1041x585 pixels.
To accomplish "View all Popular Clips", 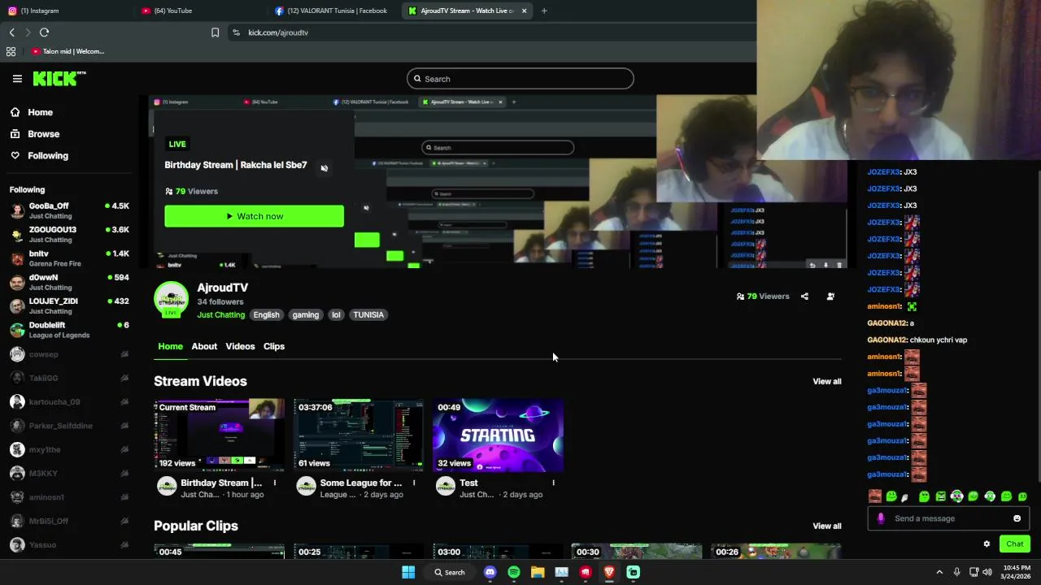I will coord(827,526).
